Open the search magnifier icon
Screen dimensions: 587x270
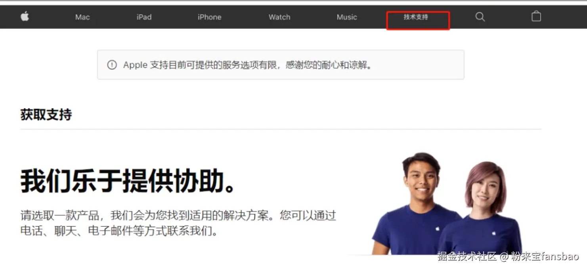[x=480, y=17]
